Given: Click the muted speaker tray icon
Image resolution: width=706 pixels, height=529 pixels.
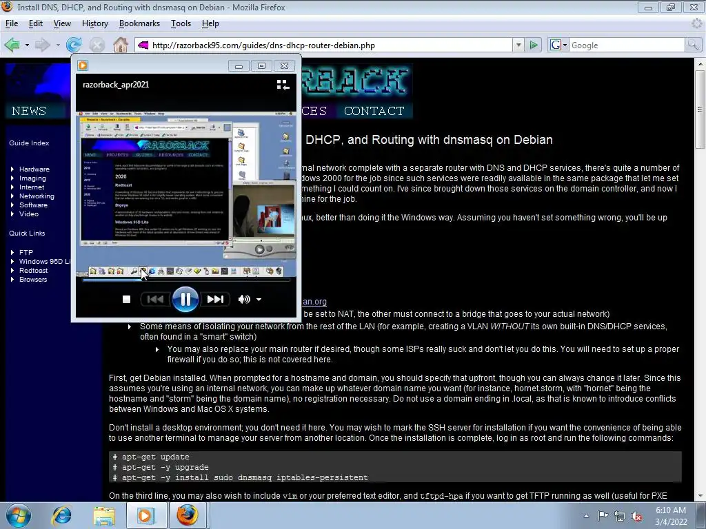Looking at the screenshot, I should (636, 516).
